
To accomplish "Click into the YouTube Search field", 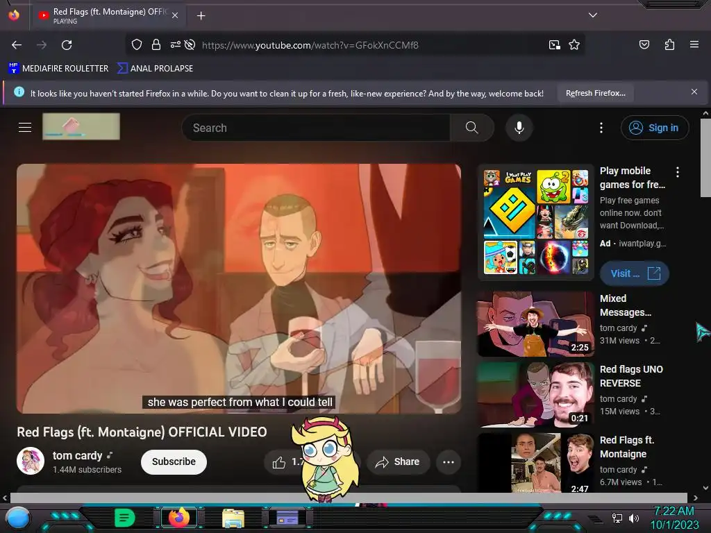I will click(316, 128).
